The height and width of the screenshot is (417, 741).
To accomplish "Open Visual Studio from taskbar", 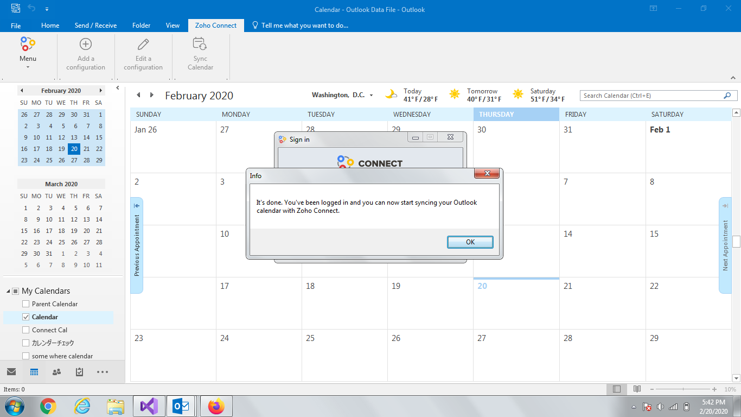I will (148, 406).
